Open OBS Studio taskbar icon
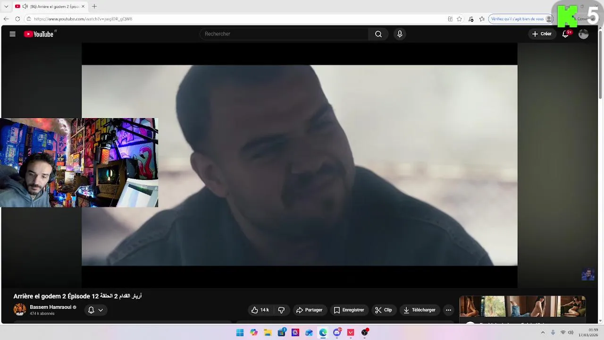 tap(365, 333)
